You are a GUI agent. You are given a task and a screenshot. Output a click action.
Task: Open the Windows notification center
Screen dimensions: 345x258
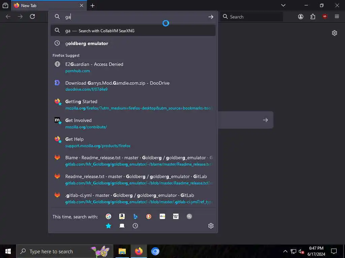click(334, 251)
